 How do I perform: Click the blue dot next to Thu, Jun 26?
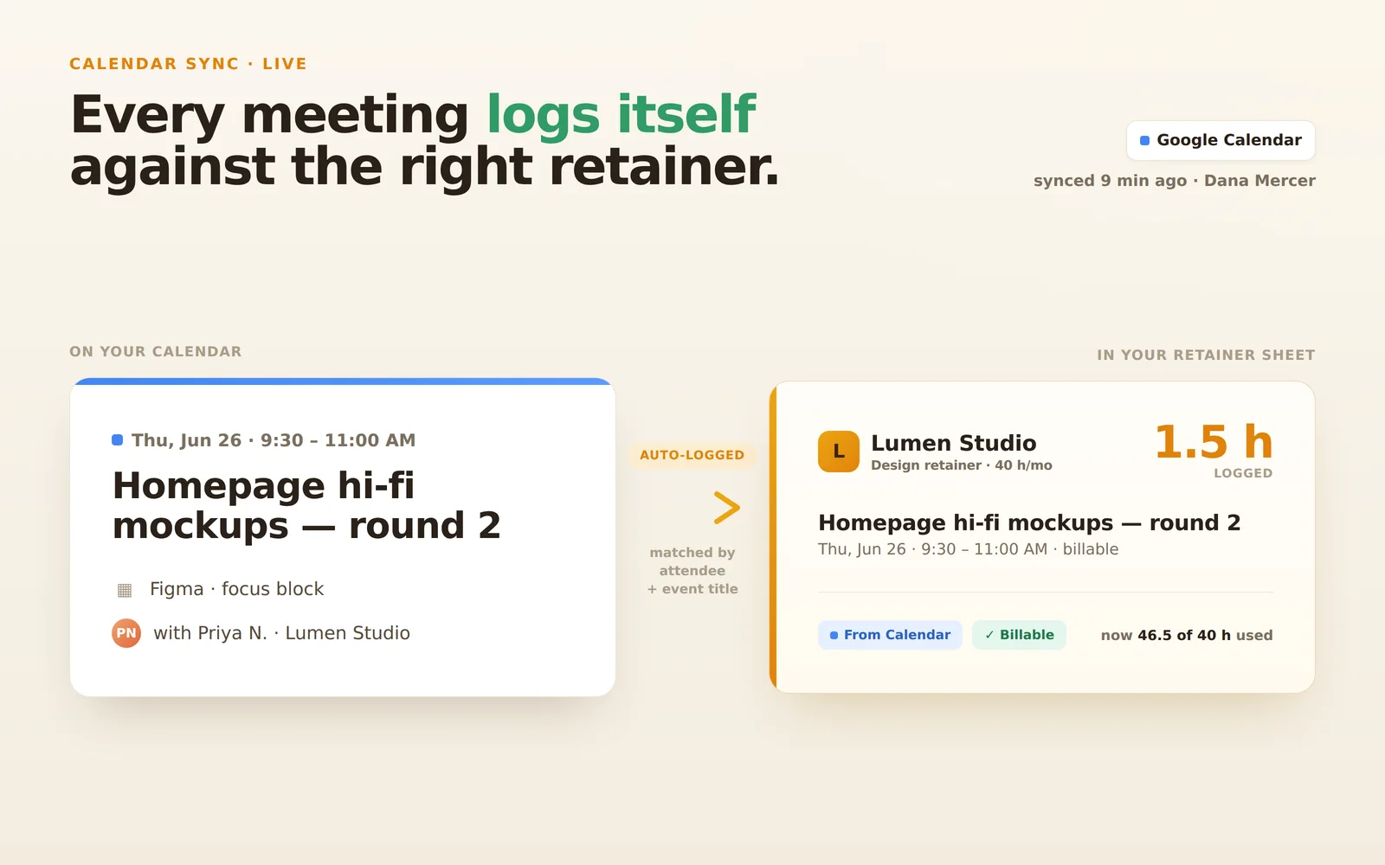tap(118, 440)
